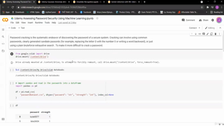The height and width of the screenshot is (126, 224).
Task: Run the import pandas cell
Action: coord(12,83)
